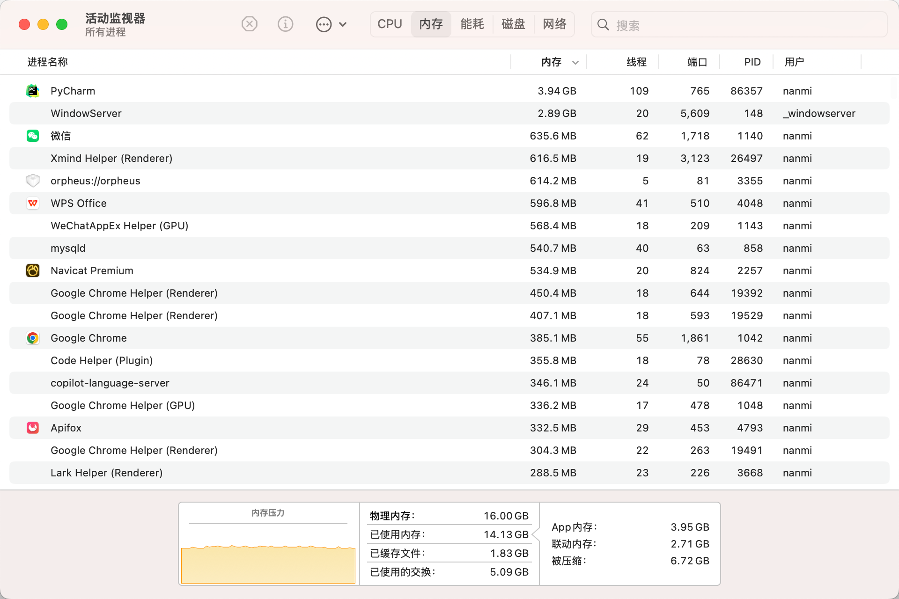This screenshot has height=599, width=899.
Task: Click Navicat Premium port count 824
Action: (x=700, y=270)
